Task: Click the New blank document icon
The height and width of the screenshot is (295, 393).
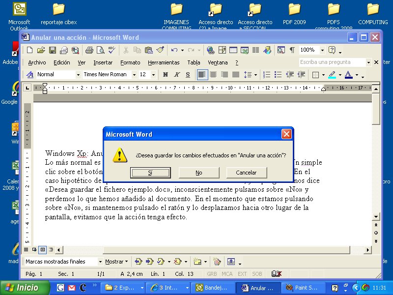Action: (29, 50)
